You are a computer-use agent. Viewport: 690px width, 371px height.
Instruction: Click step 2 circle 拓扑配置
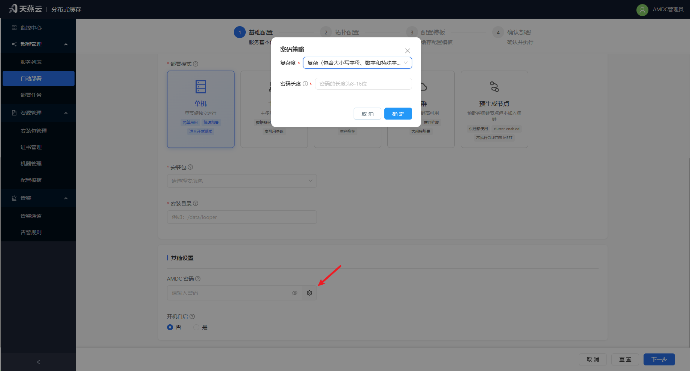pos(326,33)
